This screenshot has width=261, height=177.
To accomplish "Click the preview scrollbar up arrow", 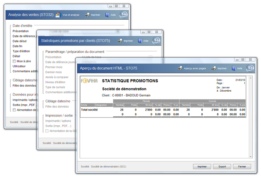I will [250, 78].
